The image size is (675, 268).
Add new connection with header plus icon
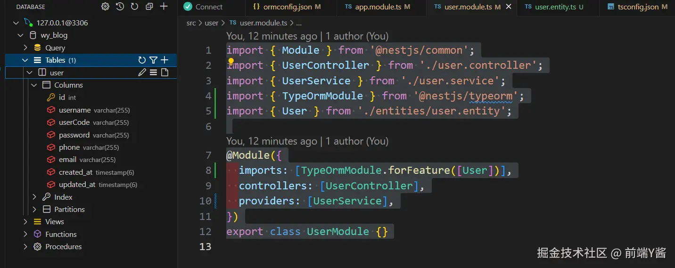(x=164, y=7)
